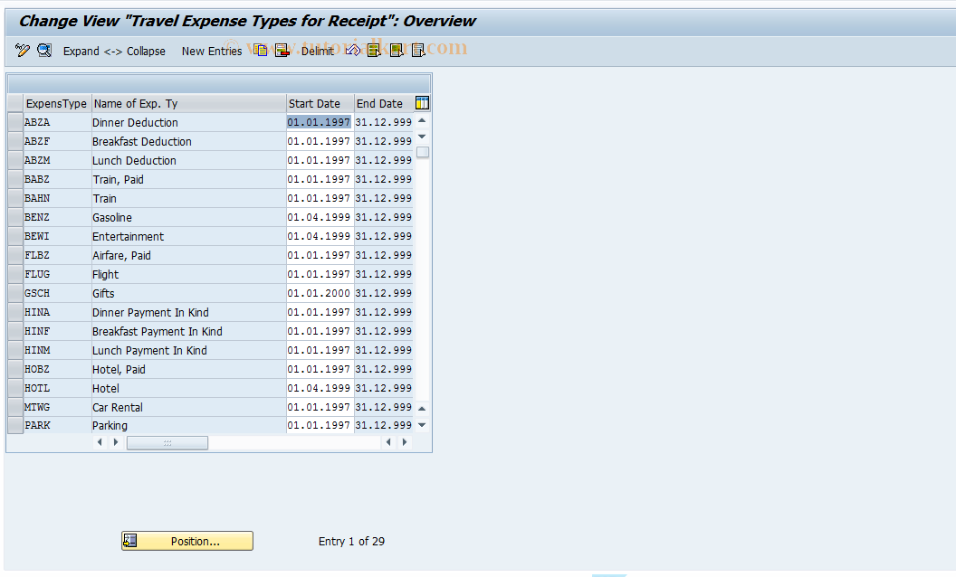Click the 'Train, Paid' name cell
The image size is (956, 577).
pos(188,179)
